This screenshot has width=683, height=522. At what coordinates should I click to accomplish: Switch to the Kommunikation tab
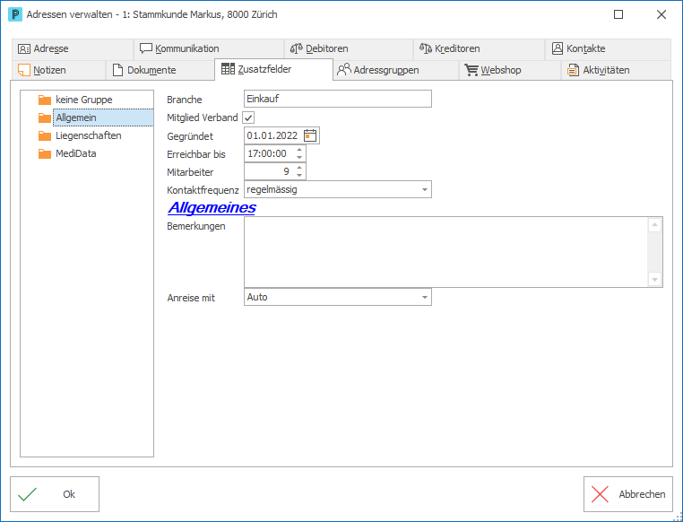coord(209,48)
